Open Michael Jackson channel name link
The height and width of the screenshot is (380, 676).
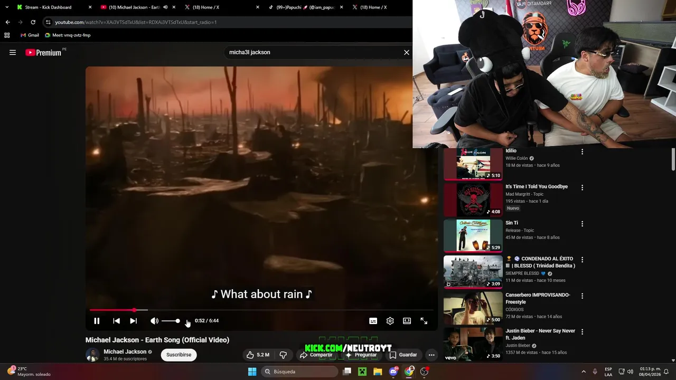[125, 351]
